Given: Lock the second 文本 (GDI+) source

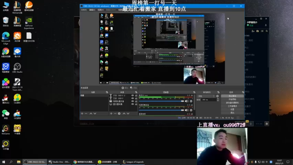Looking at the screenshot, I should coord(136,98).
